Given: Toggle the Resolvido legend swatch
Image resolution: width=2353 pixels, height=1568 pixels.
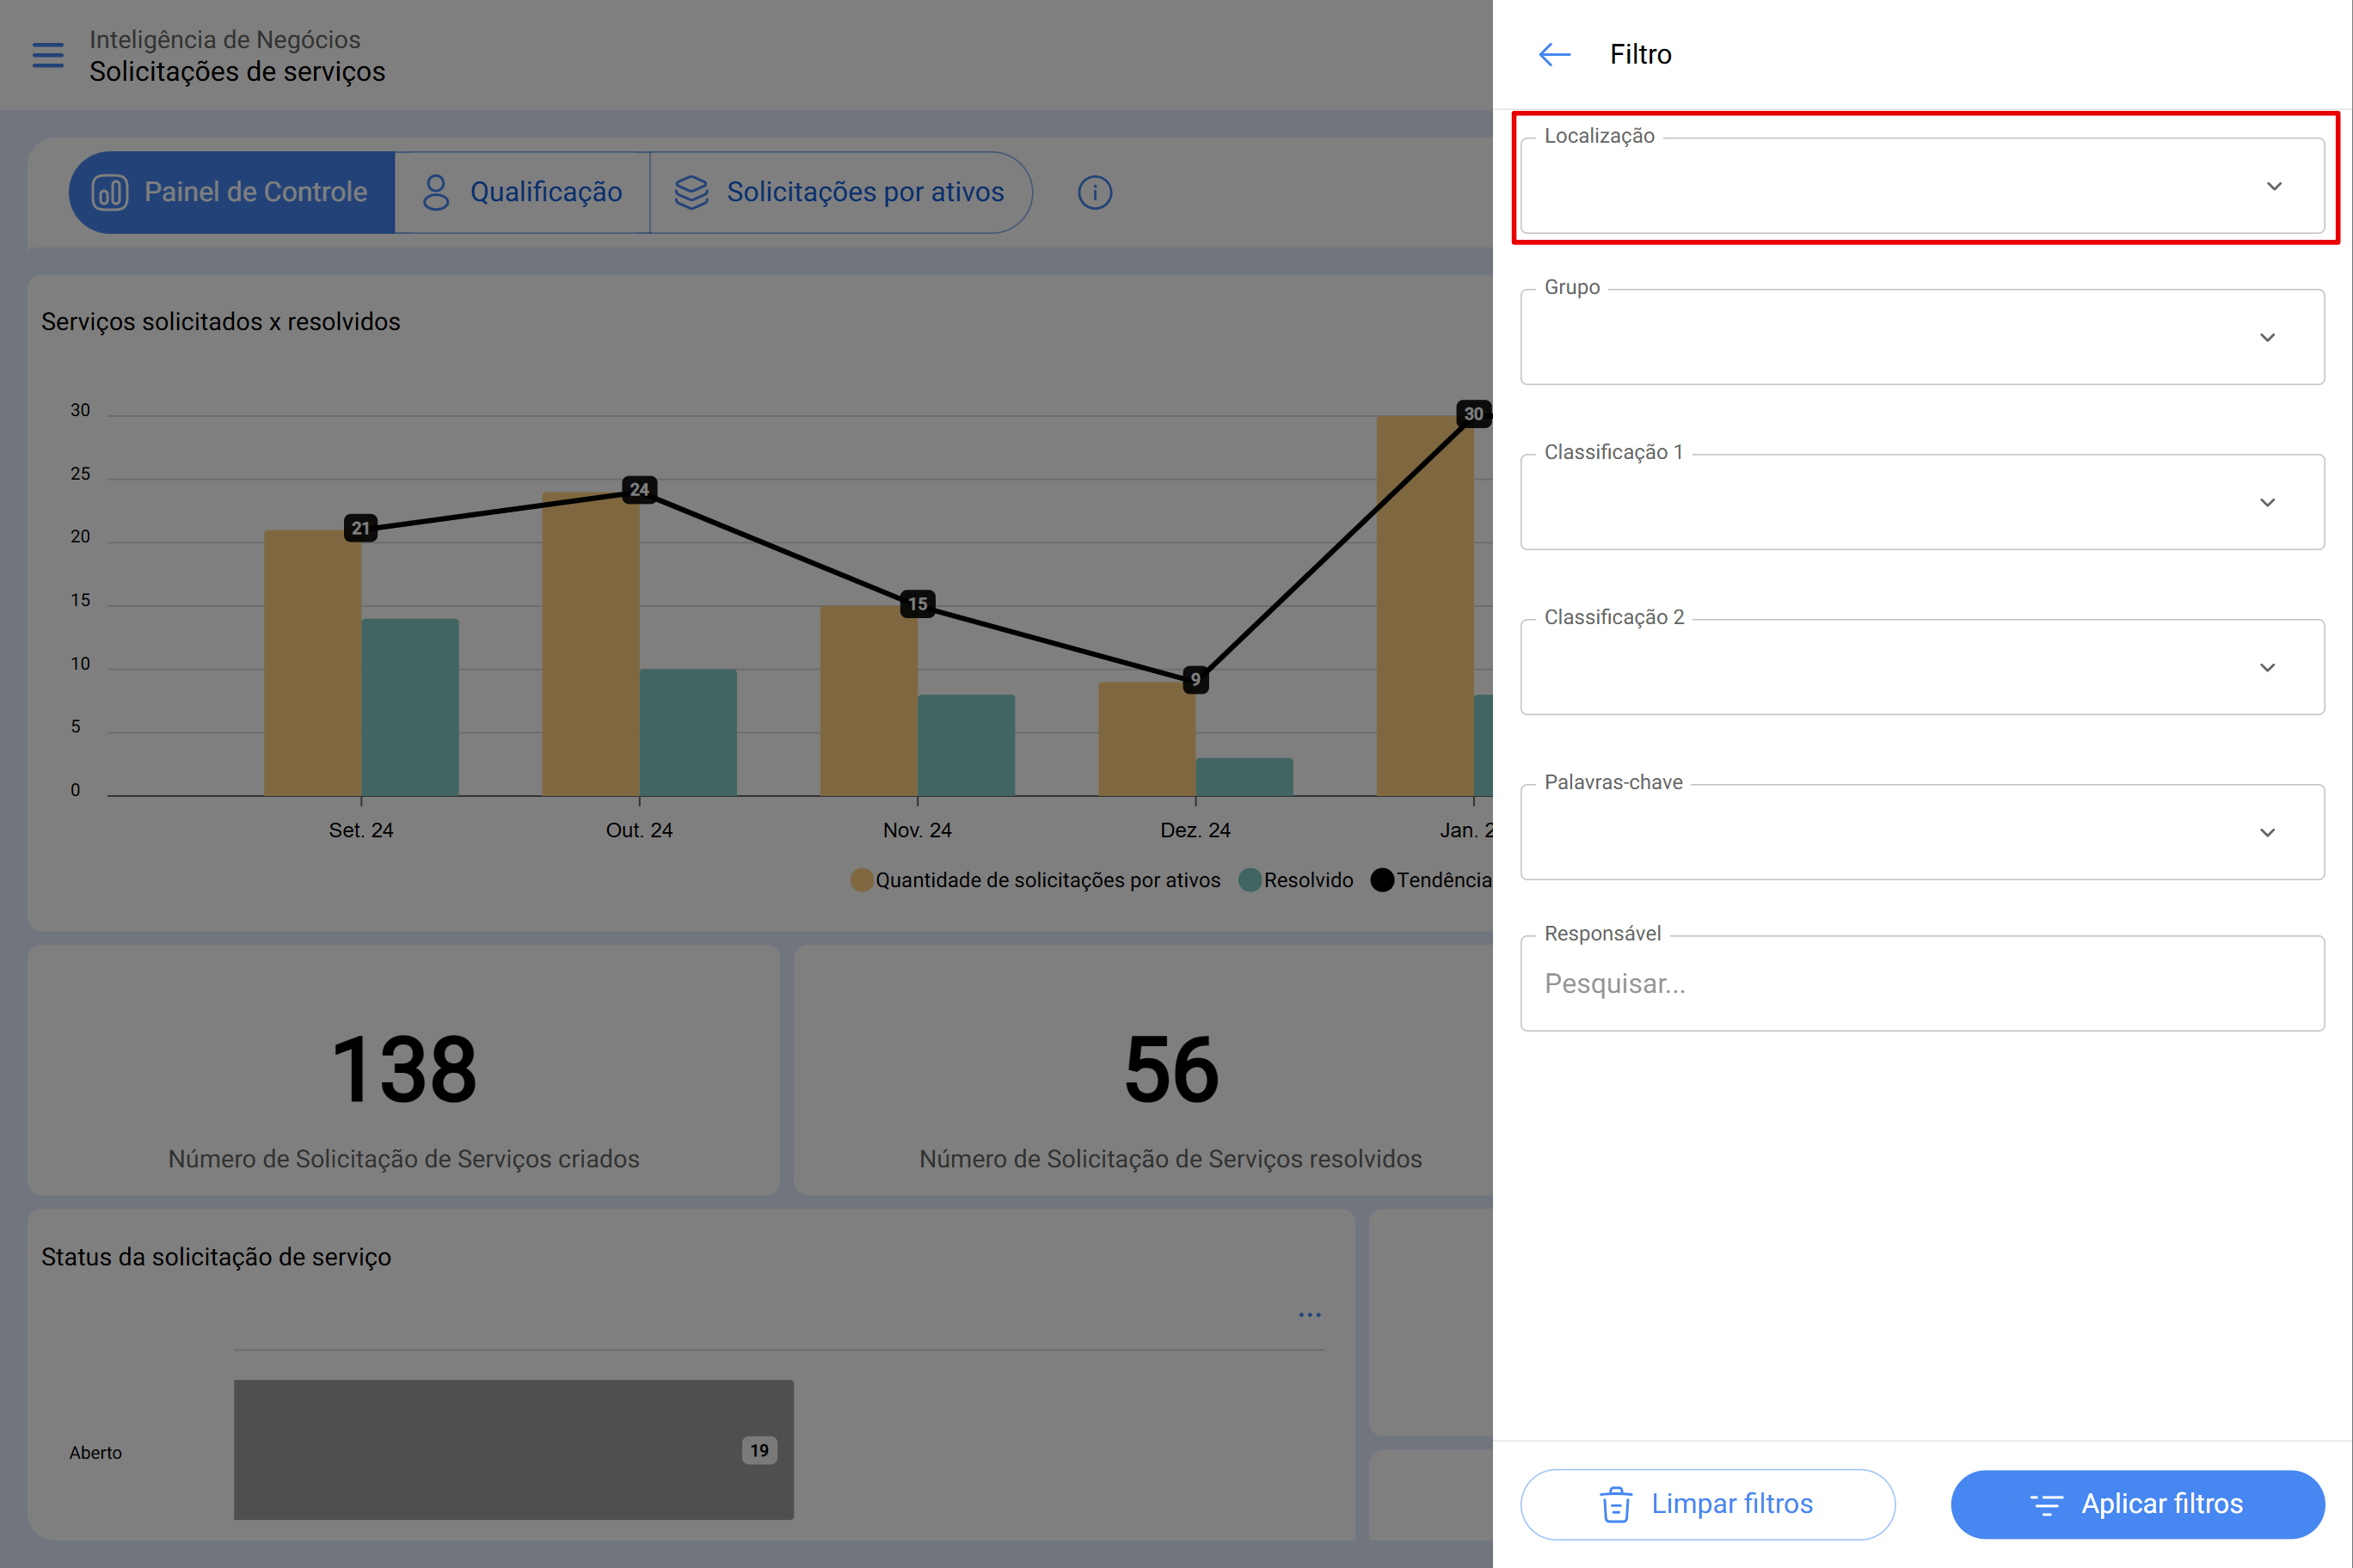Looking at the screenshot, I should 1250,880.
